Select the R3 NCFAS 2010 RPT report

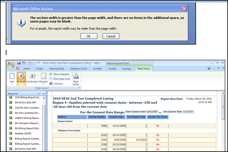point(25,149)
